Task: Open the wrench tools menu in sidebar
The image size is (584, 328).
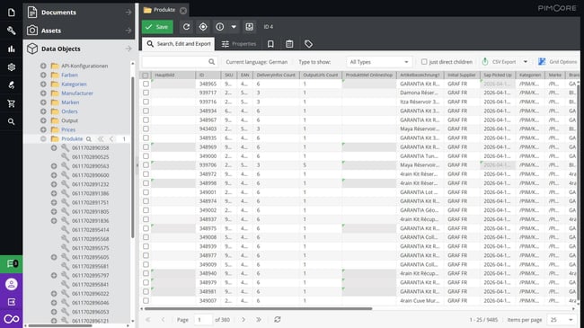Action: click(x=11, y=31)
